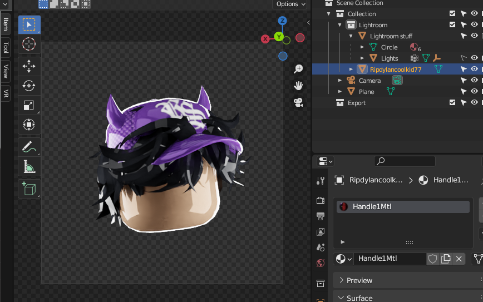Select the Scale tool
The height and width of the screenshot is (302, 483).
pos(29,105)
